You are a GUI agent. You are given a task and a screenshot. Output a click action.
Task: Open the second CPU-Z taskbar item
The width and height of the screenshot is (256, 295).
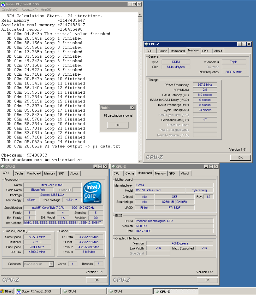point(130,291)
